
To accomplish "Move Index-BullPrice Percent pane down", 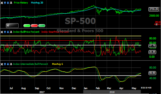I will 8,32.
